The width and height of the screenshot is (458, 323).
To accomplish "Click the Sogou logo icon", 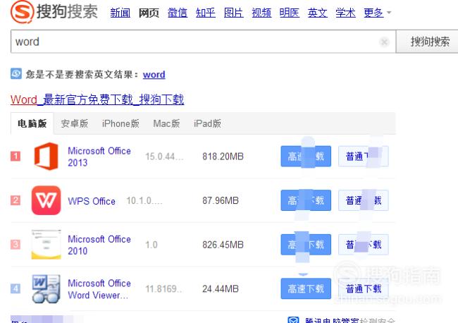I will (23, 11).
